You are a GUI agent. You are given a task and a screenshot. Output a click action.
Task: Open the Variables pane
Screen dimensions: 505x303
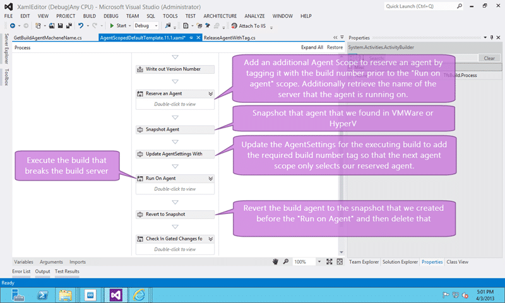23,262
